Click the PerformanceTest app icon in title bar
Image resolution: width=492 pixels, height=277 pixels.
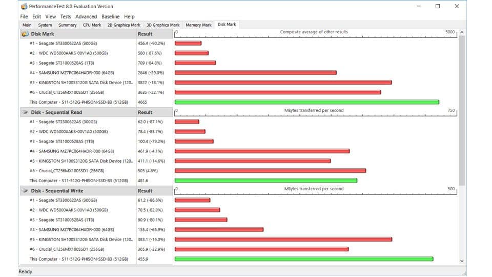[x=24, y=7]
